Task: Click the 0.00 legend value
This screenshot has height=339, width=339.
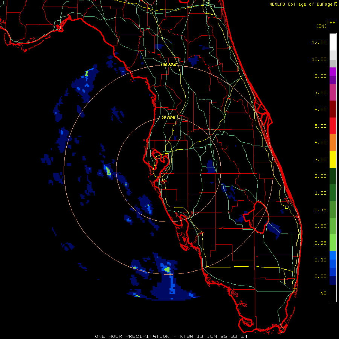Action: [x=321, y=276]
